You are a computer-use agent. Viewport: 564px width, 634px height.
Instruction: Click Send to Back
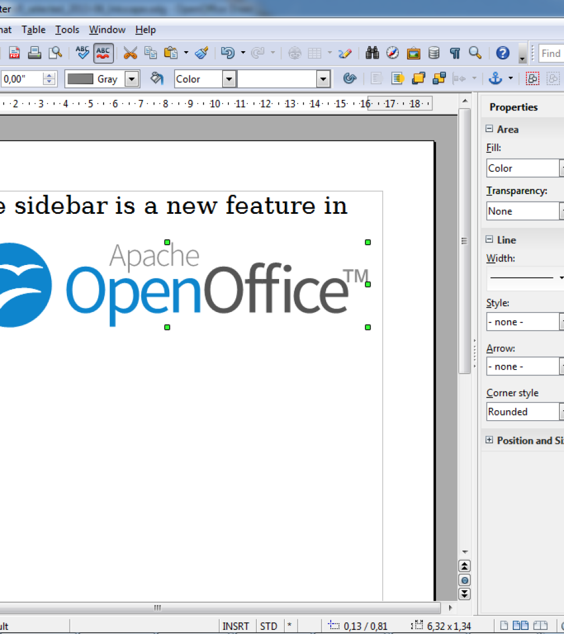point(440,78)
